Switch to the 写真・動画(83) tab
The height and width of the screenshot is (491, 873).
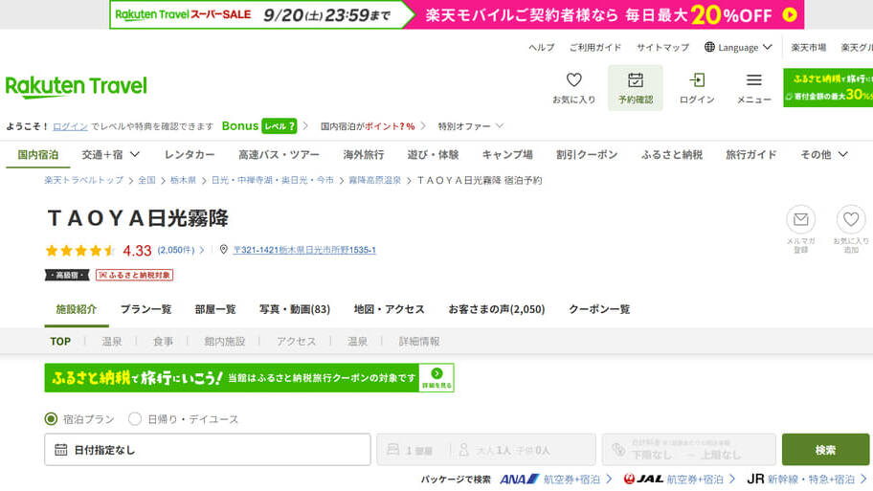(x=295, y=309)
